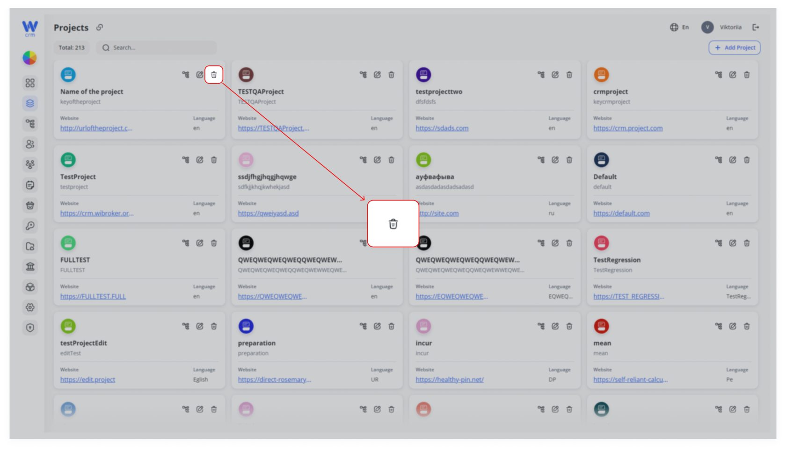Image resolution: width=786 pixels, height=450 pixels.
Task: Log out using the exit icon
Action: pyautogui.click(x=756, y=28)
